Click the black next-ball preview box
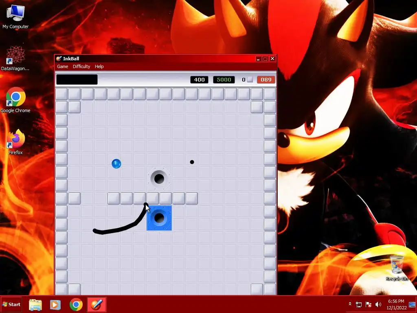 77,79
